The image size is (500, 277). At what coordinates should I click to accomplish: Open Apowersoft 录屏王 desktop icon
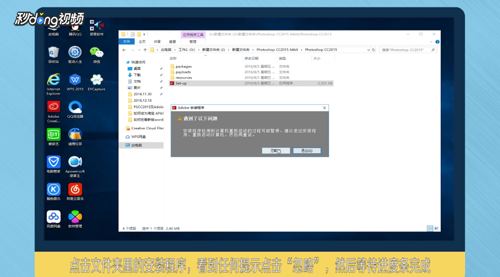75,167
